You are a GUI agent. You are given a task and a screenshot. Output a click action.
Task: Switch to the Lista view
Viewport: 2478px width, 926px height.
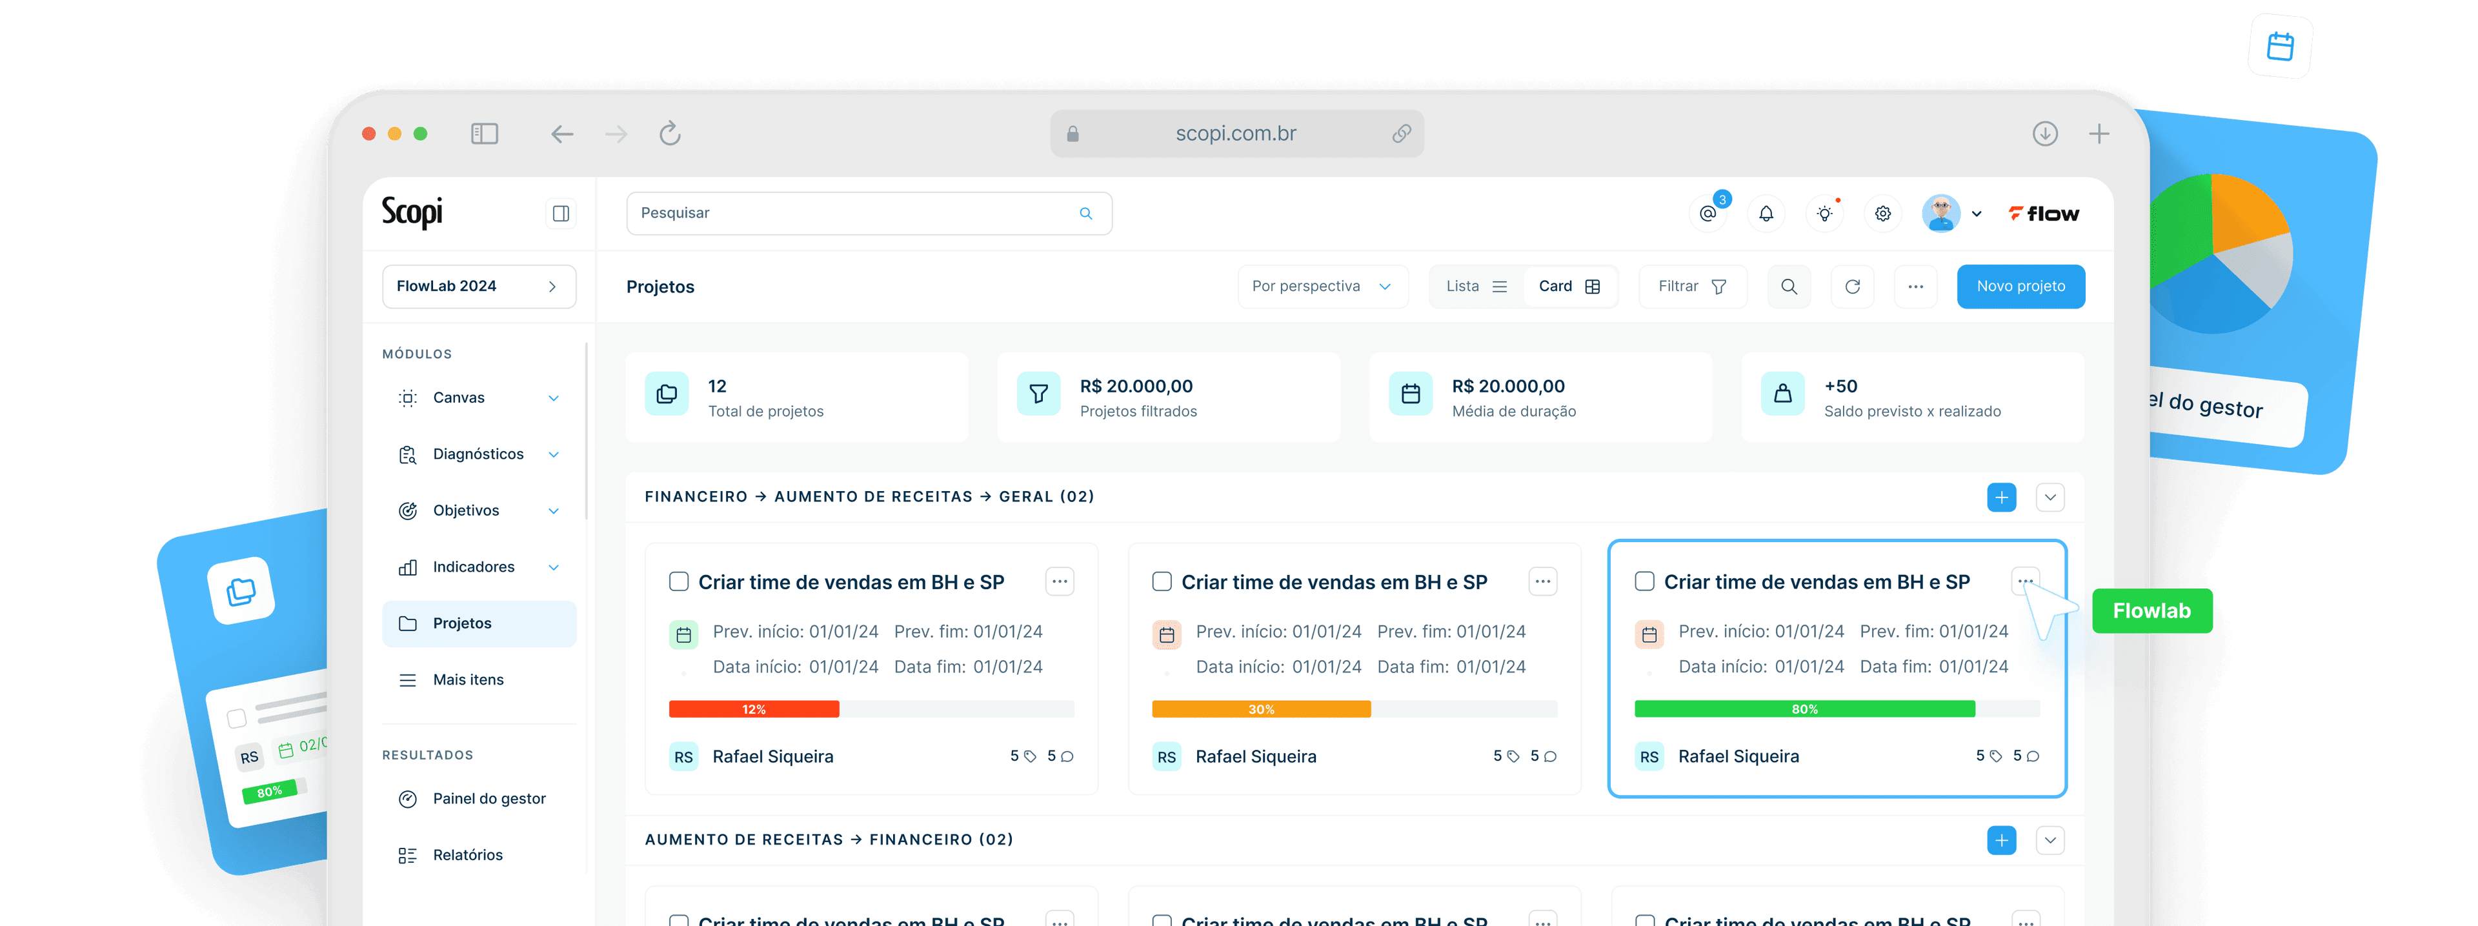click(1476, 287)
